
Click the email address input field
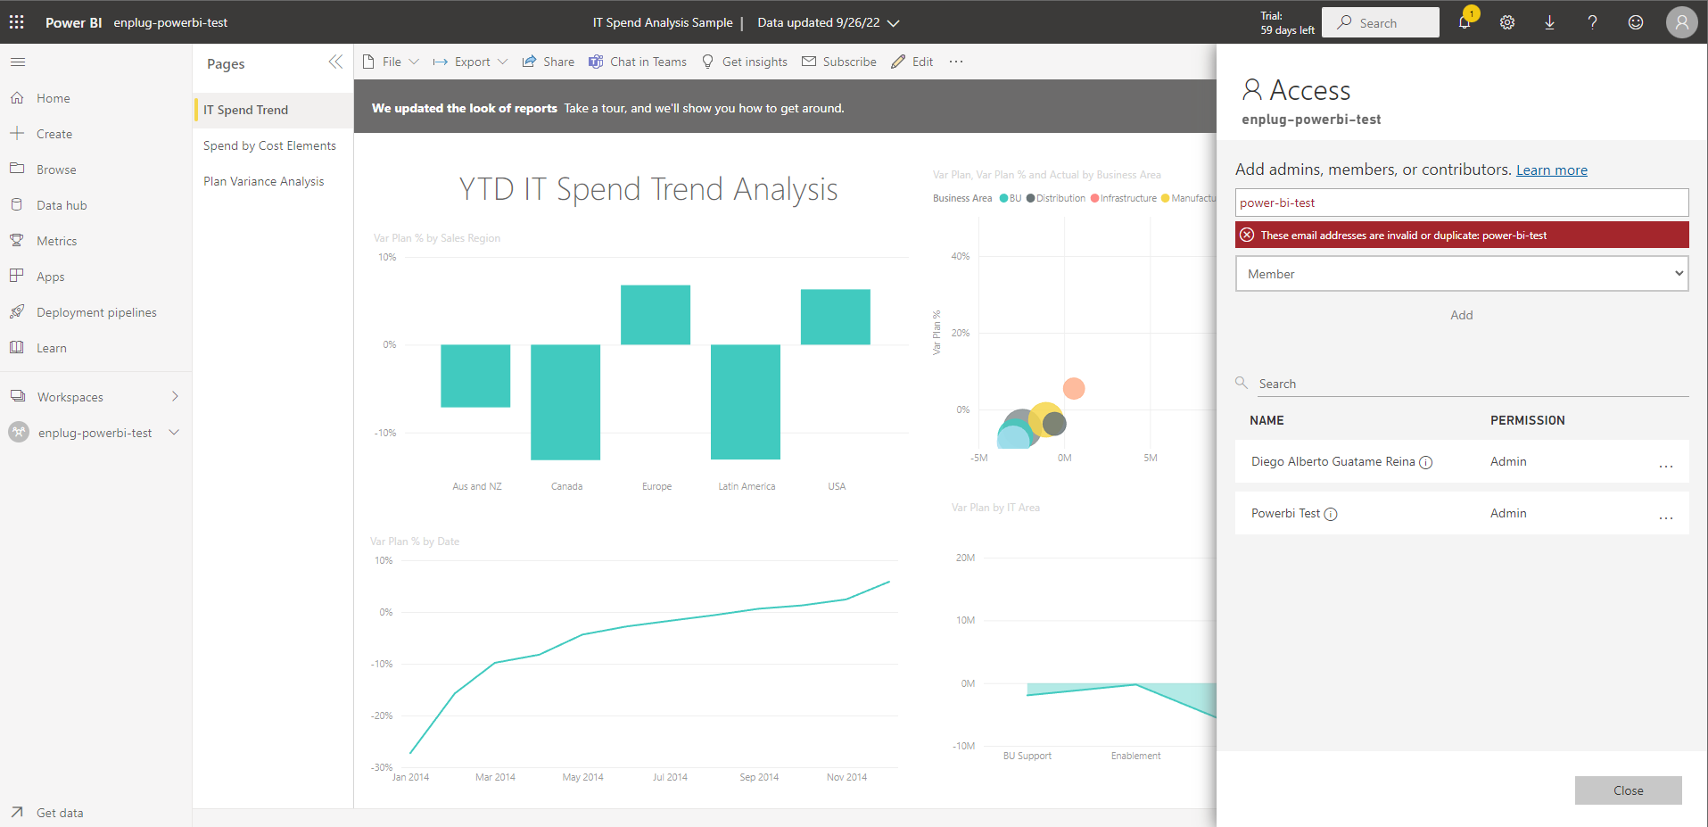click(x=1462, y=203)
